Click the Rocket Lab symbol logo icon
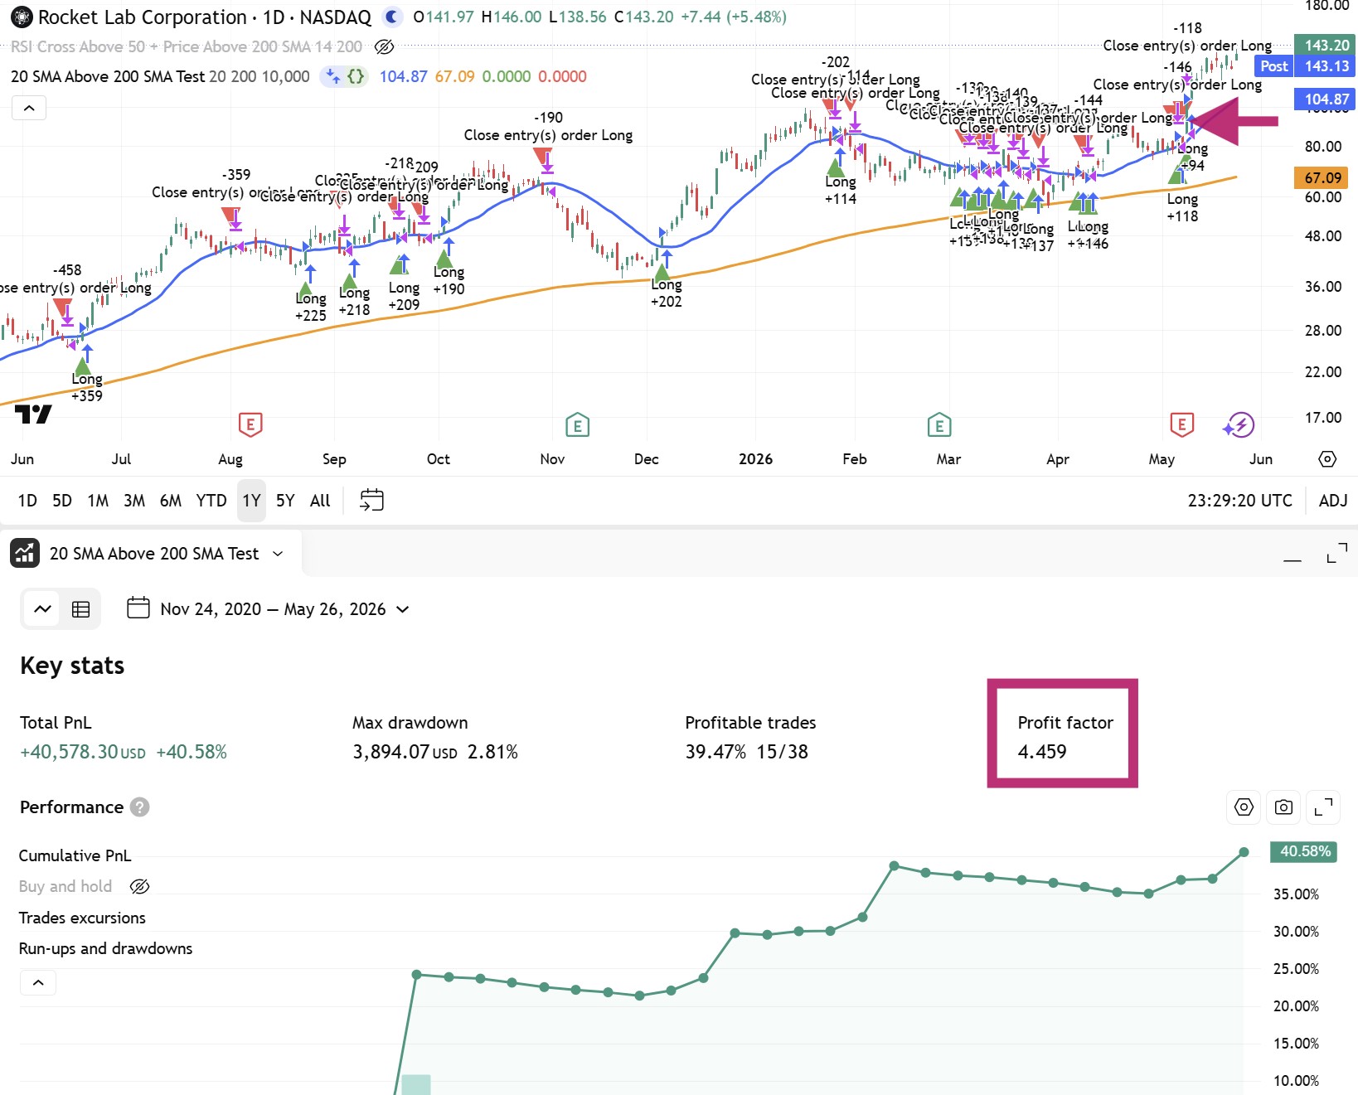Screen dimensions: 1358x1095 pos(22,17)
